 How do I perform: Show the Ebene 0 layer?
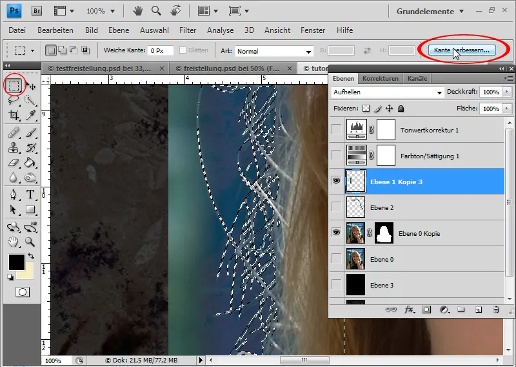(336, 259)
